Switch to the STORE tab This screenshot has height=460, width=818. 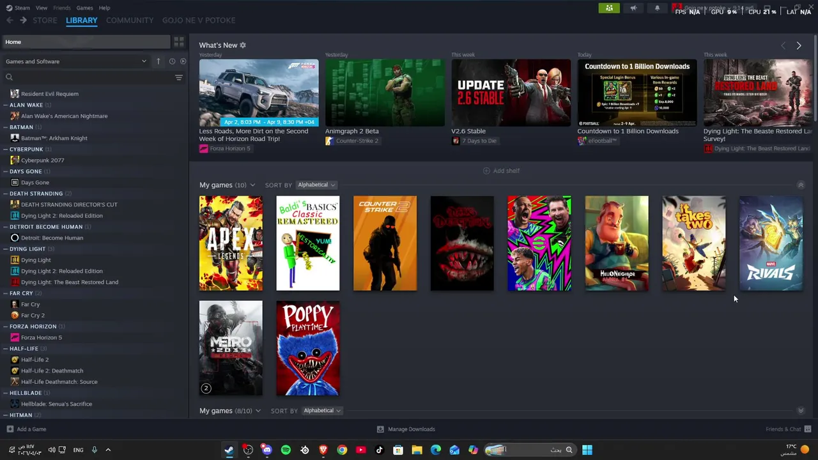tap(45, 20)
